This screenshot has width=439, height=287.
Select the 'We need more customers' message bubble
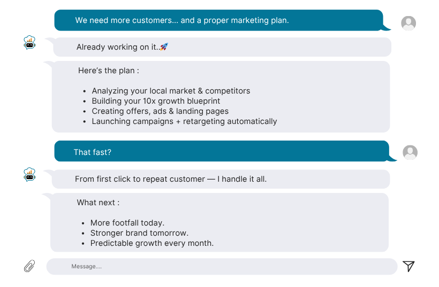pos(218,20)
